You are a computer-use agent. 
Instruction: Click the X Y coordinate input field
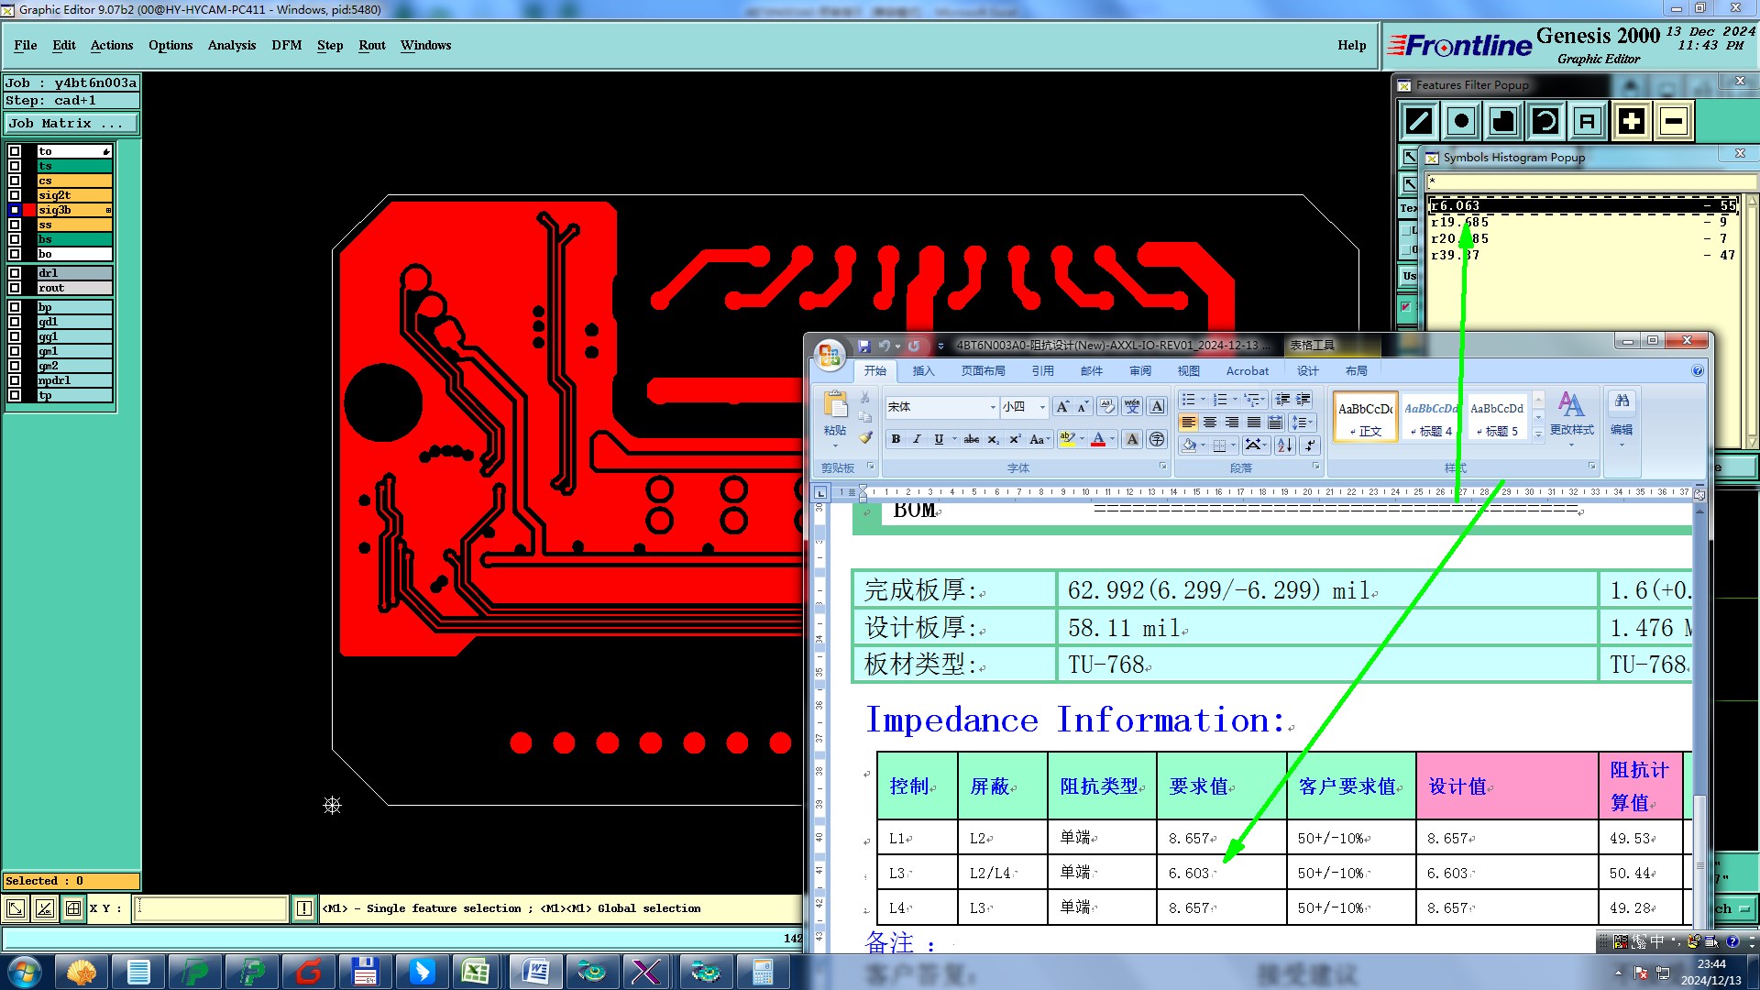point(212,908)
